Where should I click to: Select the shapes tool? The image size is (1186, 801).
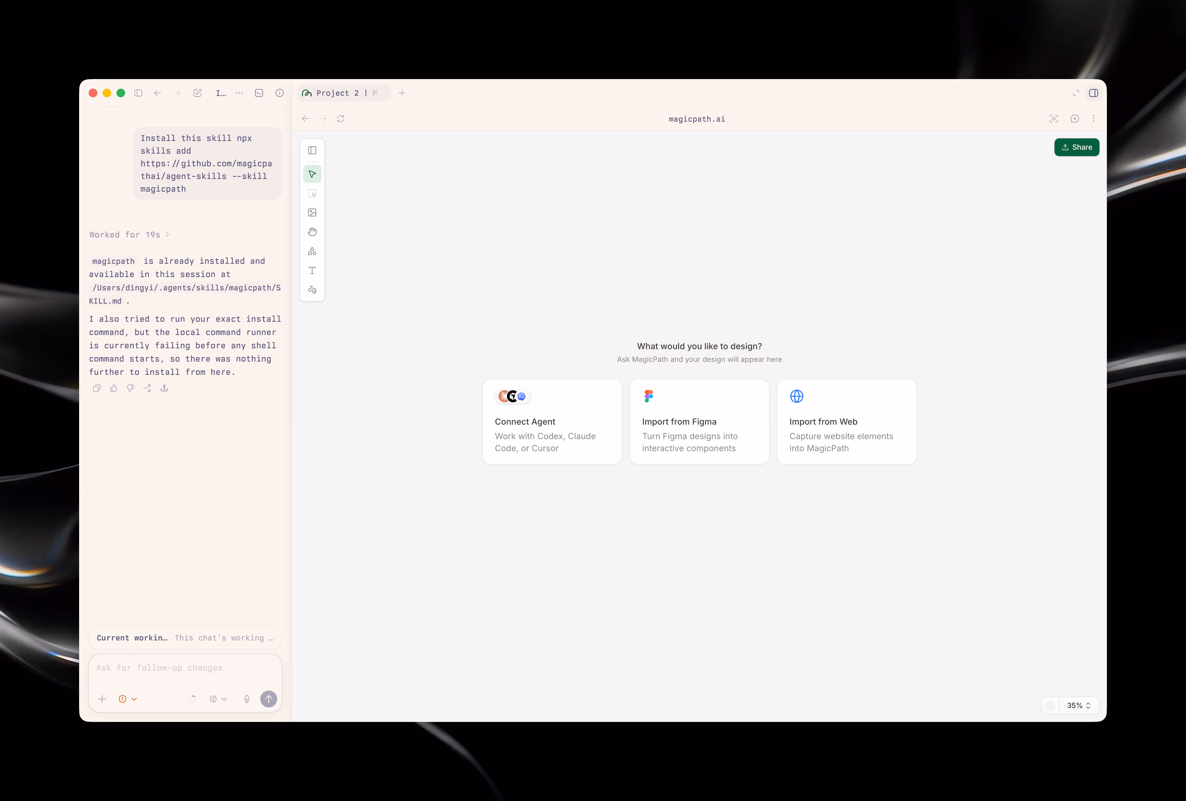(x=312, y=251)
